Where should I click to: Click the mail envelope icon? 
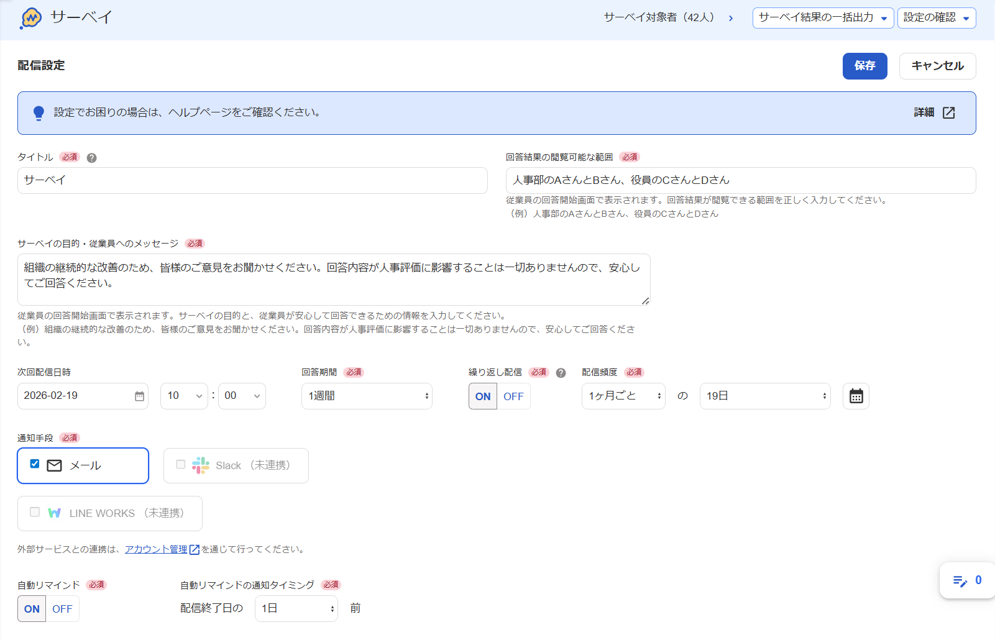tap(55, 465)
